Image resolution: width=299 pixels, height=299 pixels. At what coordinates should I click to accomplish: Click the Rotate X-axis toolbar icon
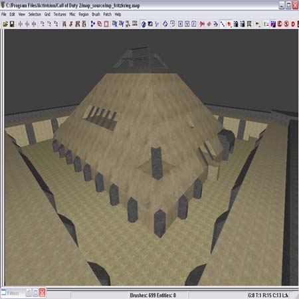(x=43, y=24)
